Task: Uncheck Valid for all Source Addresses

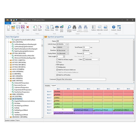Action: point(57,70)
